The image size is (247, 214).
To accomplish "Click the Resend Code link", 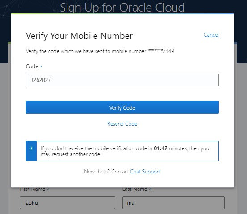I will coord(122,124).
